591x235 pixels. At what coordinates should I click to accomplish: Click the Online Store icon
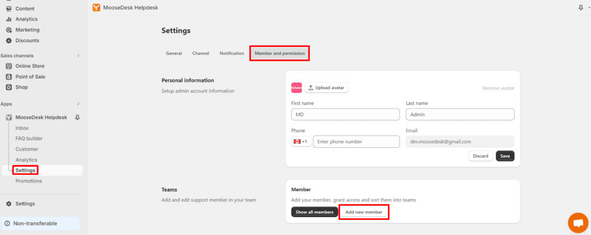coord(9,66)
